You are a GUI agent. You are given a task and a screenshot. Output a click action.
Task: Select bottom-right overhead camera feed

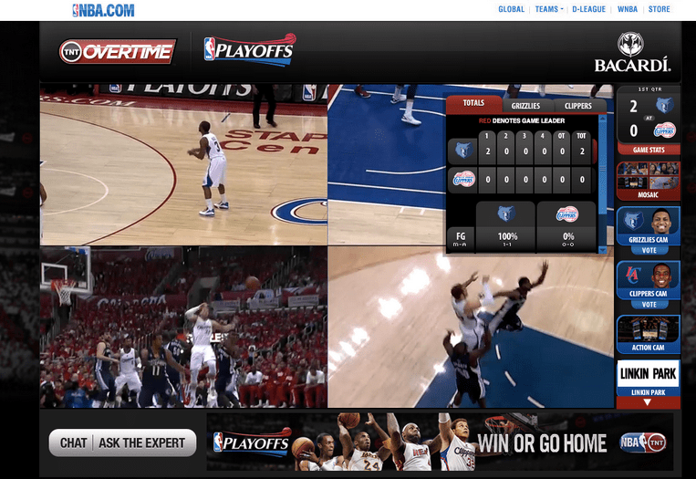click(471, 329)
